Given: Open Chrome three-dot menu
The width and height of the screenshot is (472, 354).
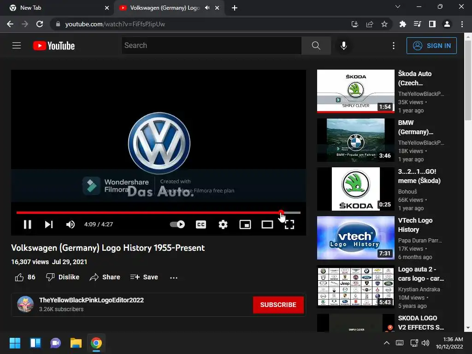Looking at the screenshot, I should tap(462, 24).
